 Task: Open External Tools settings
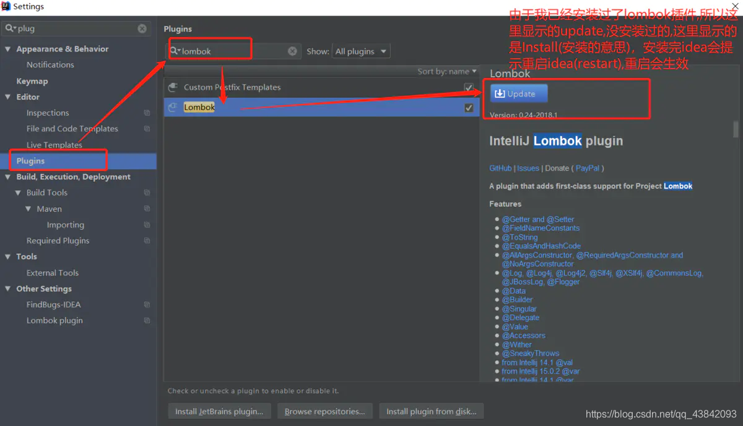[53, 272]
